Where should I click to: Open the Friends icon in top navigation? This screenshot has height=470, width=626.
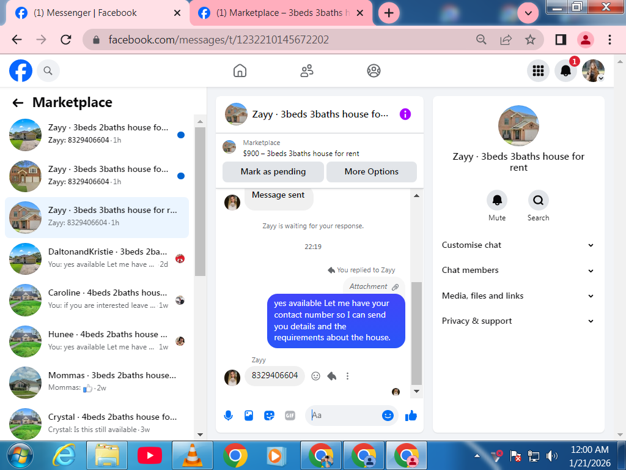click(307, 71)
